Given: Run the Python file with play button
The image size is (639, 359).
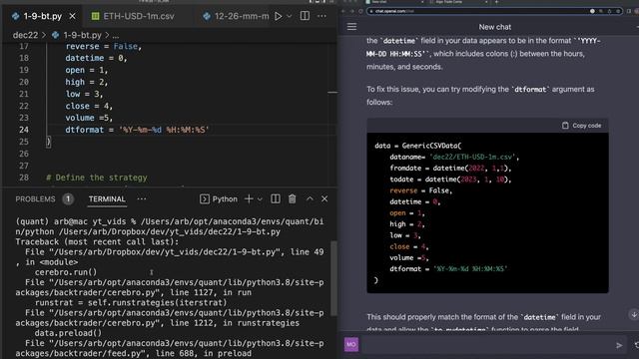Looking at the screenshot, I should (x=279, y=16).
